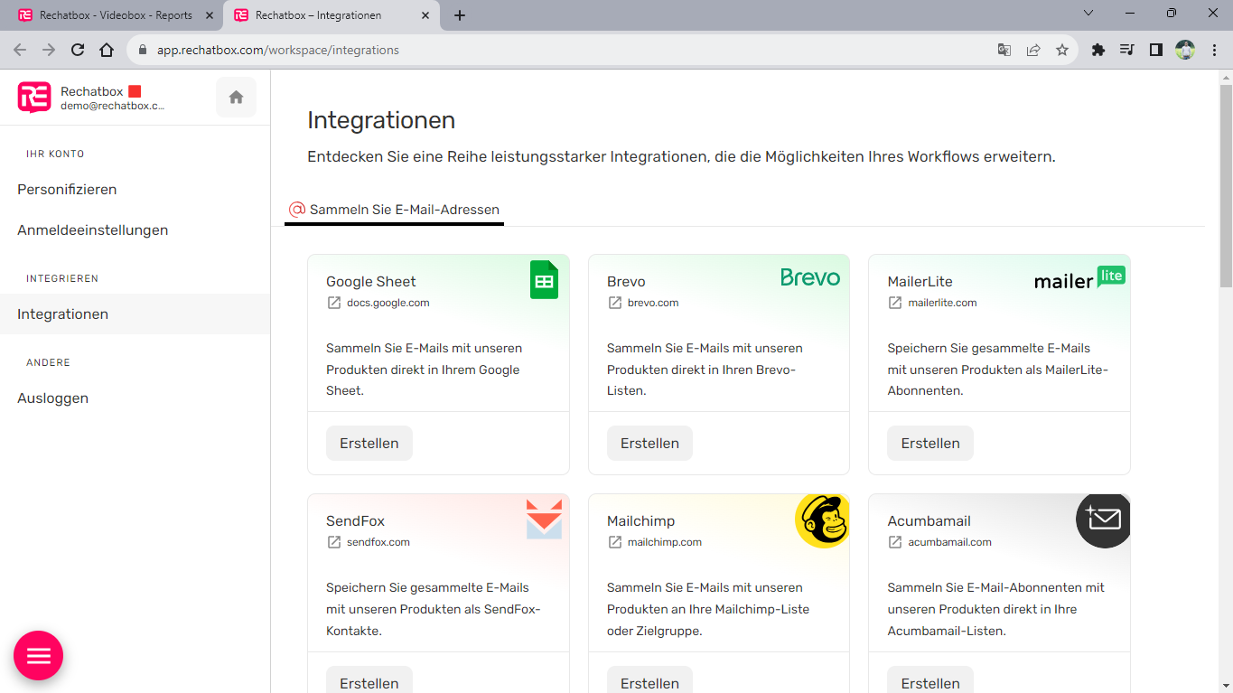Viewport: 1233px width, 693px height.
Task: Click browser back arrow
Action: click(20, 50)
